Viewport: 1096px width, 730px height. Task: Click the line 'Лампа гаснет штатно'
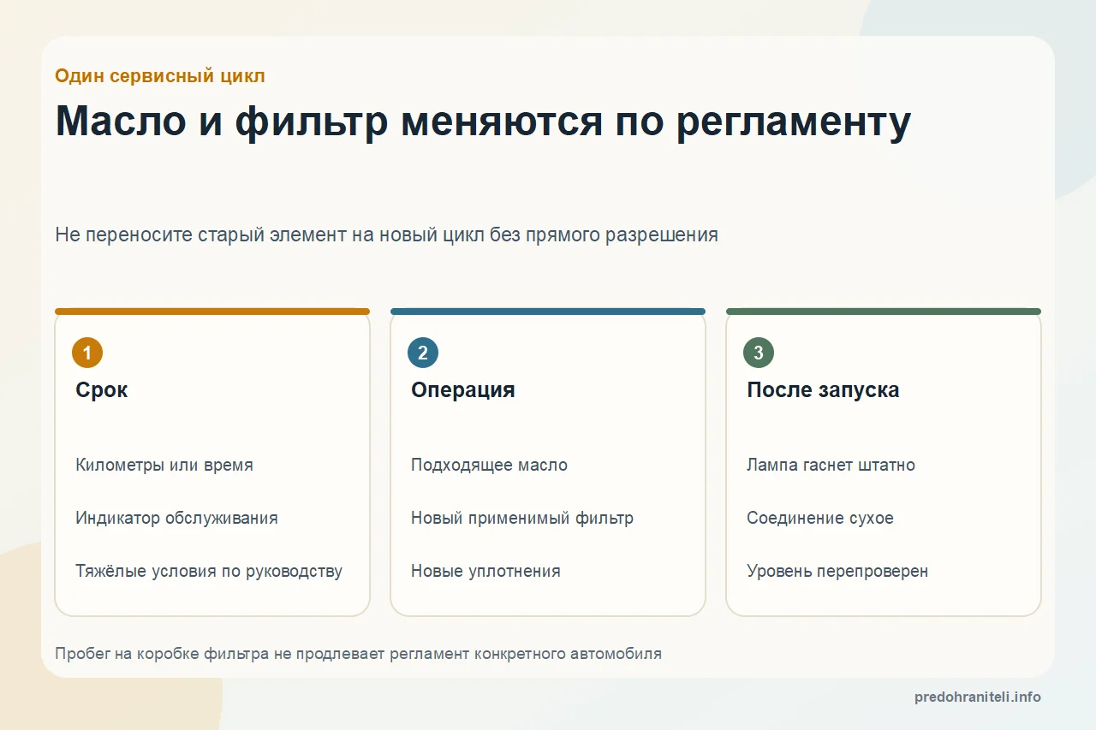pos(831,466)
